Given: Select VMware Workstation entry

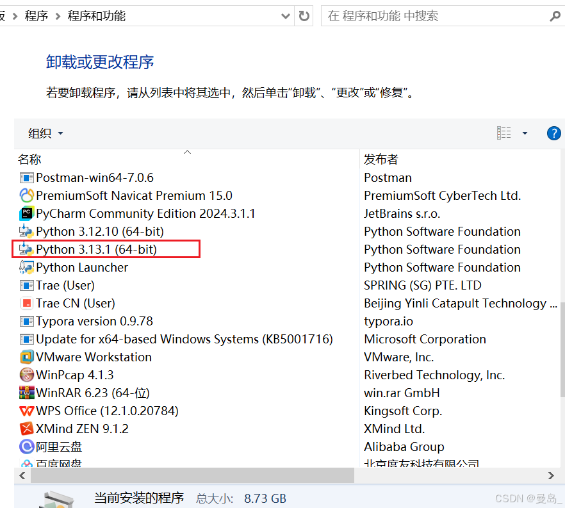Looking at the screenshot, I should pos(94,357).
